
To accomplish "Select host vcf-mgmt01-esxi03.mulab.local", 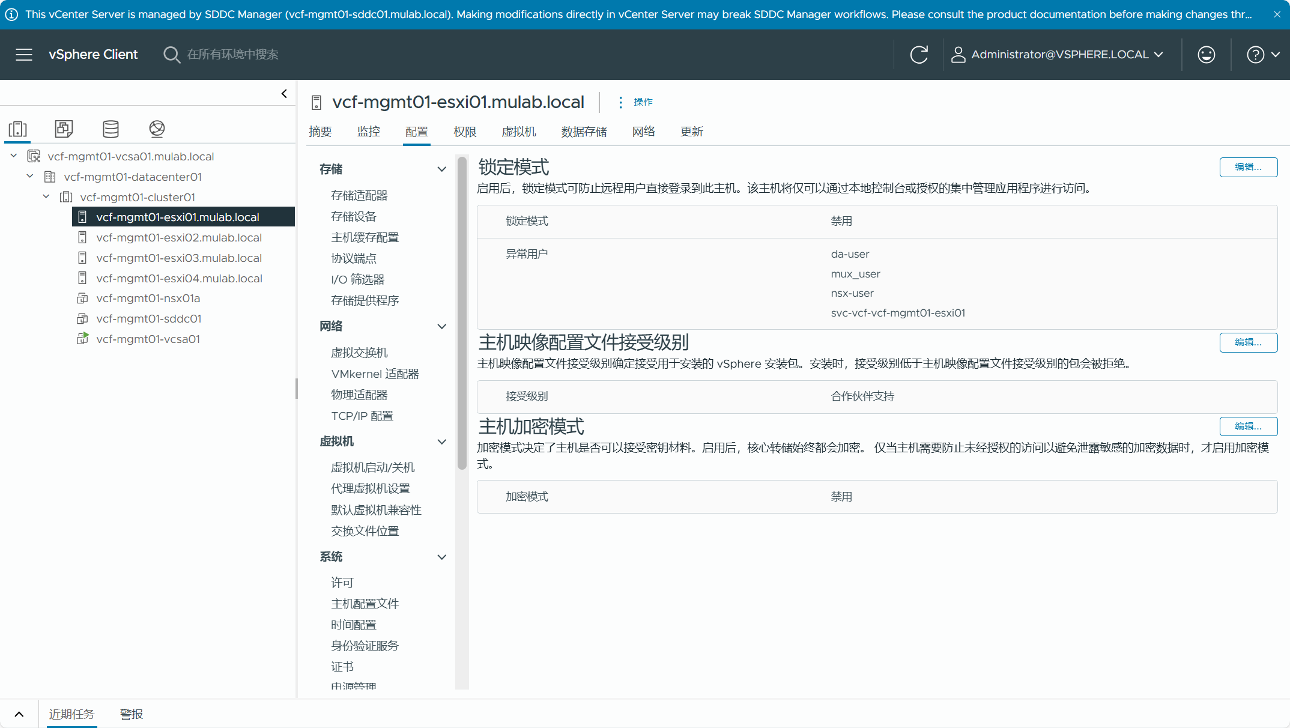I will pos(179,258).
